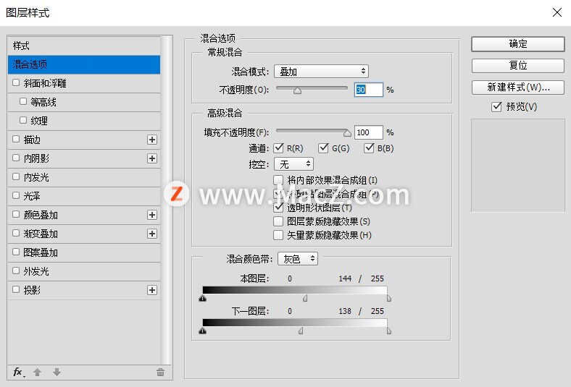Screen dimensions: 571x387
Task: Click the 不透明度 slider handle
Action: (x=298, y=90)
